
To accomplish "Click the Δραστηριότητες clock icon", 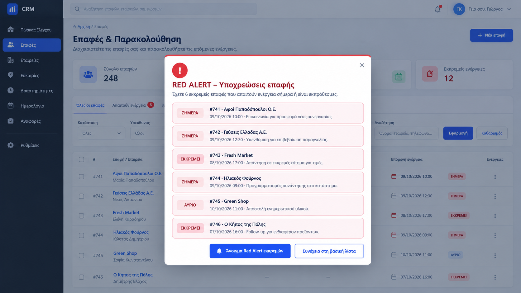I will [x=11, y=91].
